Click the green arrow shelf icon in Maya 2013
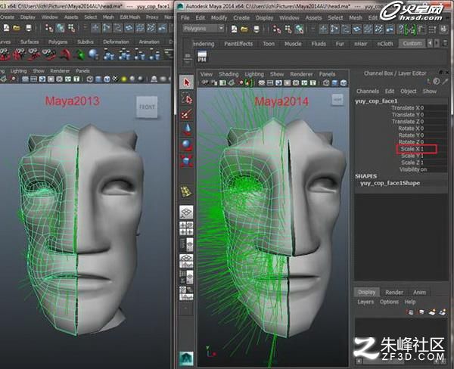 [79, 54]
